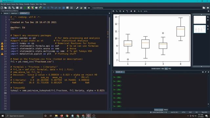Switch to the Help pane tab
Viewport: 210px width, 118px height.
point(162,69)
